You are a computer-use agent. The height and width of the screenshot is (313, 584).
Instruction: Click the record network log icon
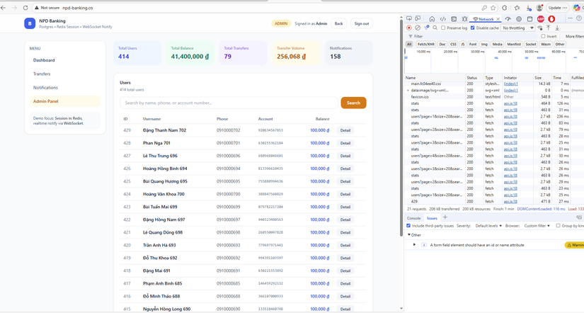(x=409, y=28)
